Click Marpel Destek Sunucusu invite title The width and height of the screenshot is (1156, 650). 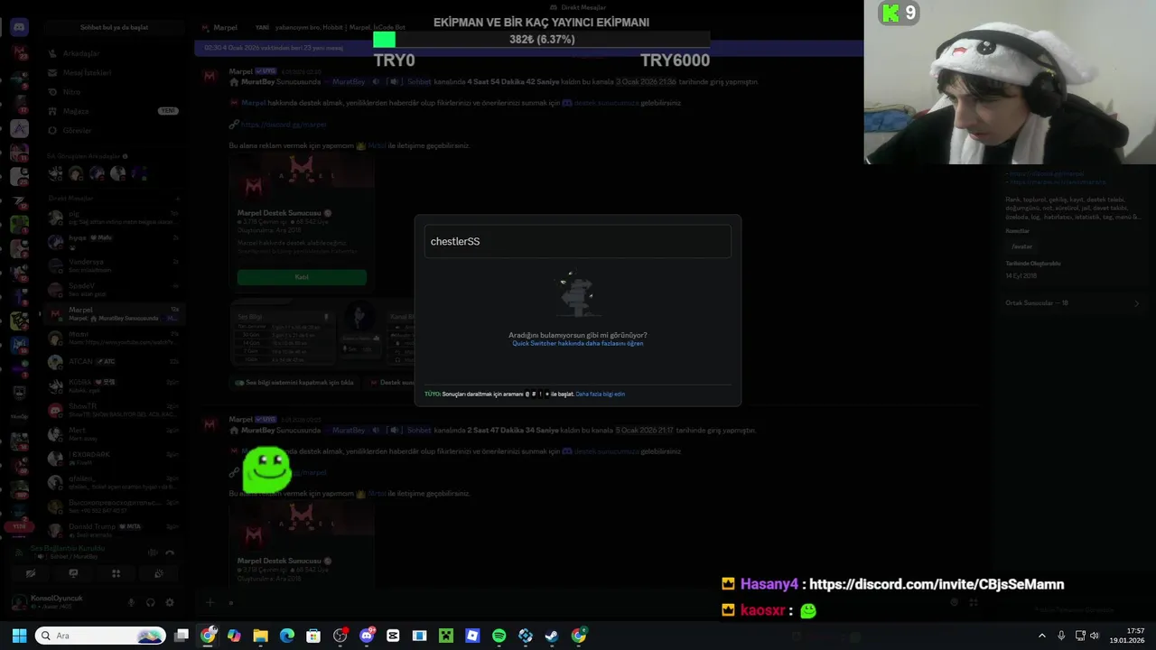tap(280, 213)
